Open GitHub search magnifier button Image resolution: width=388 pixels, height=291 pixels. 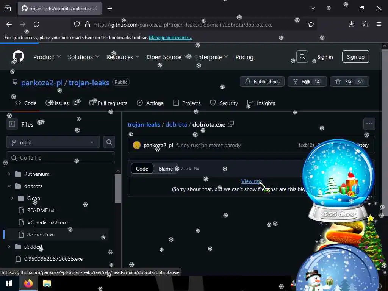pos(302,57)
